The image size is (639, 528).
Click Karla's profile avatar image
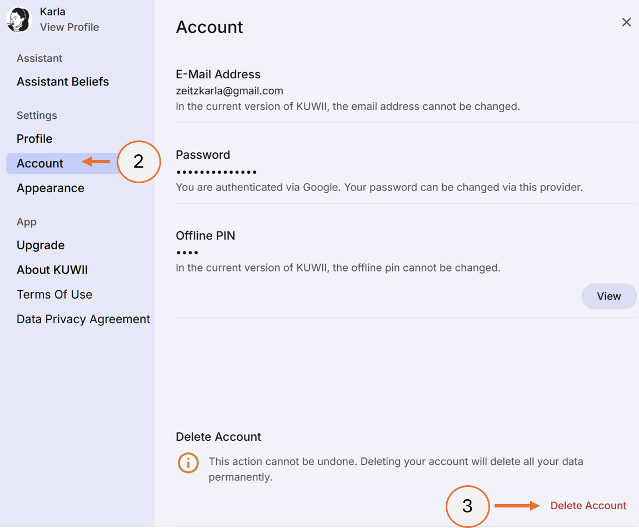tap(18, 19)
